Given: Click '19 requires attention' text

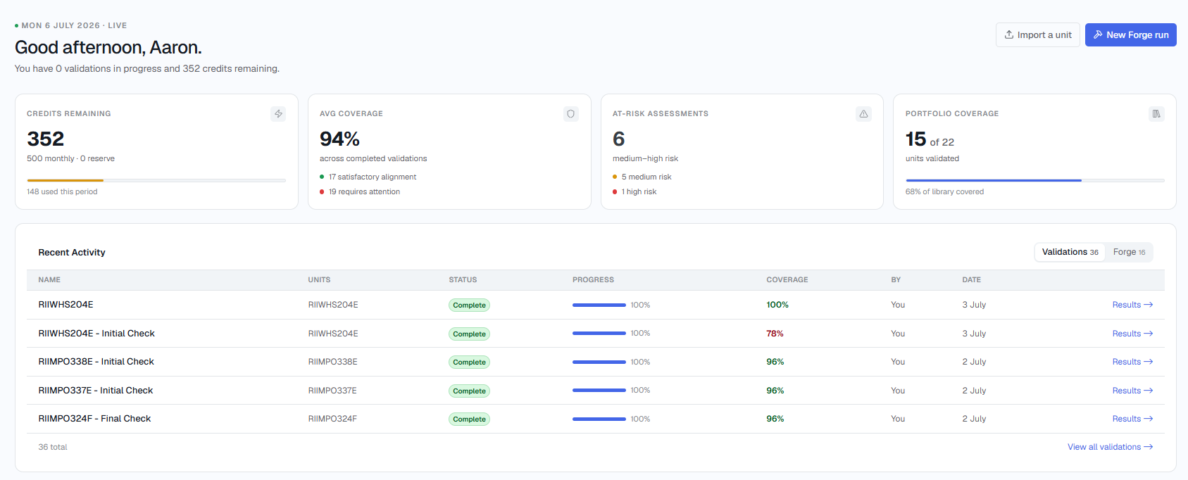Looking at the screenshot, I should click(x=364, y=192).
